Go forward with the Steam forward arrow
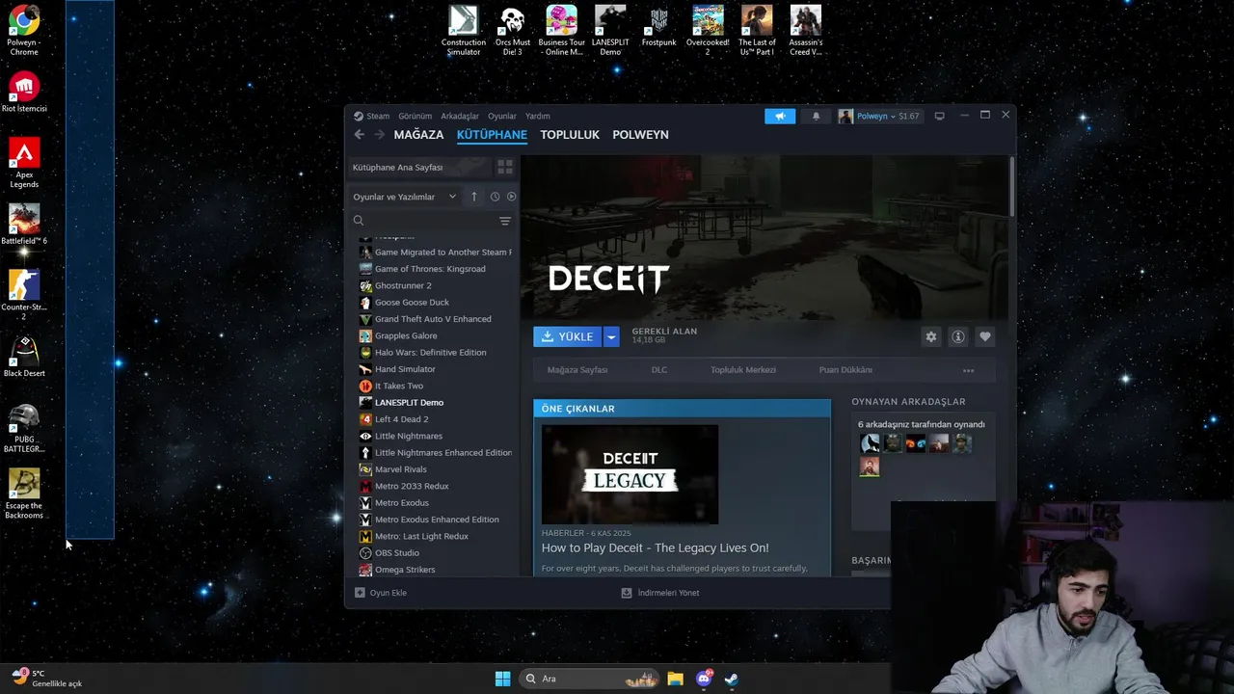The width and height of the screenshot is (1234, 694). [379, 134]
